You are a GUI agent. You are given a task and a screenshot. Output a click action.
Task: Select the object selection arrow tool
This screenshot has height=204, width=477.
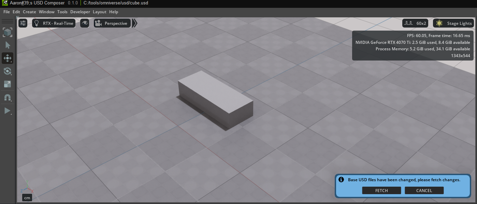(8, 45)
